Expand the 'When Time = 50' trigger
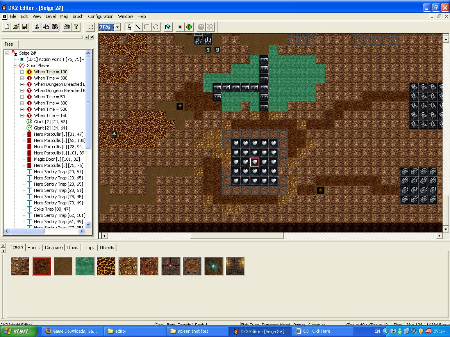 pyautogui.click(x=22, y=97)
